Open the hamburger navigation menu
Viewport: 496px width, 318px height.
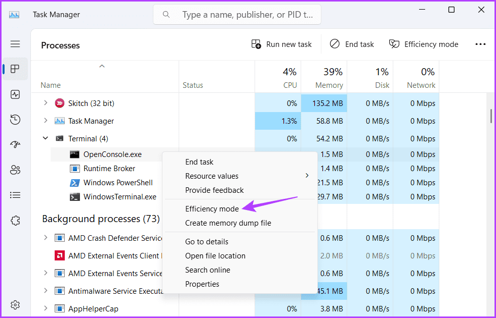tap(15, 44)
